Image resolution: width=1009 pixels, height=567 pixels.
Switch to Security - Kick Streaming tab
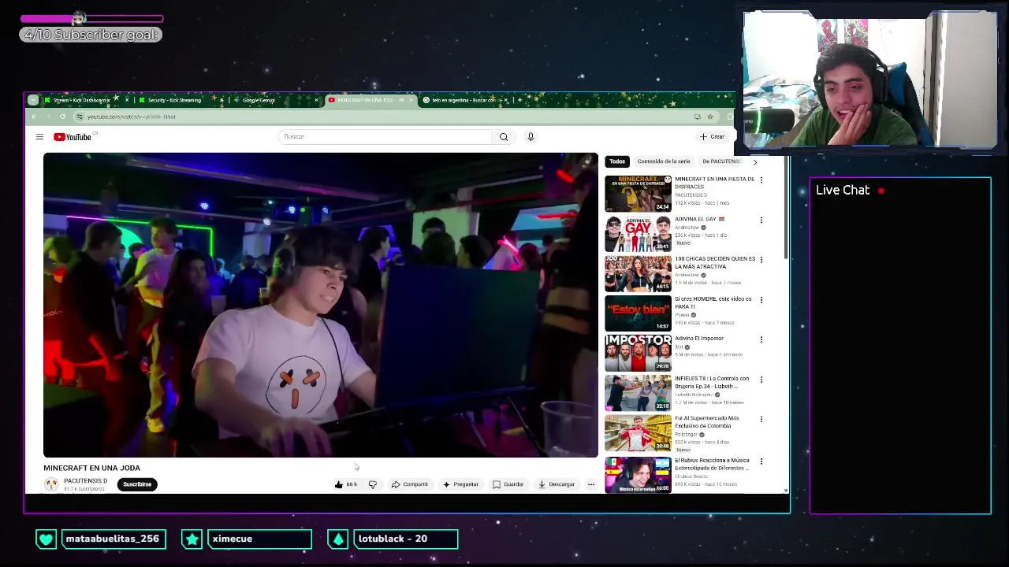tap(174, 100)
